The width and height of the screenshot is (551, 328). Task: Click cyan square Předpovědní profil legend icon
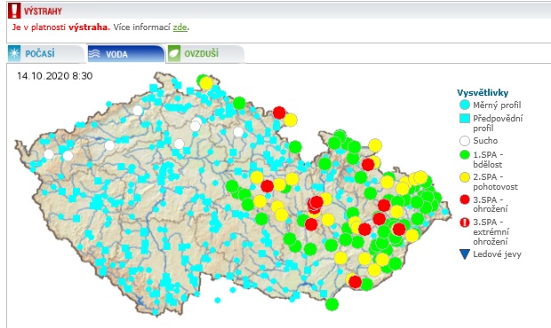465,119
